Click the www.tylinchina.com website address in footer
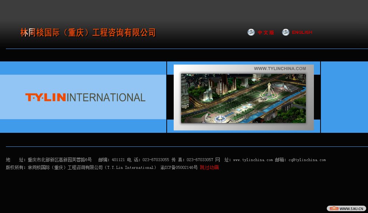The image size is (368, 213). click(253, 160)
